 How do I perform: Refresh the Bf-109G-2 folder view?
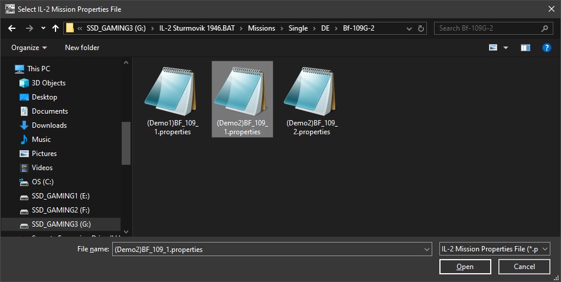[421, 28]
